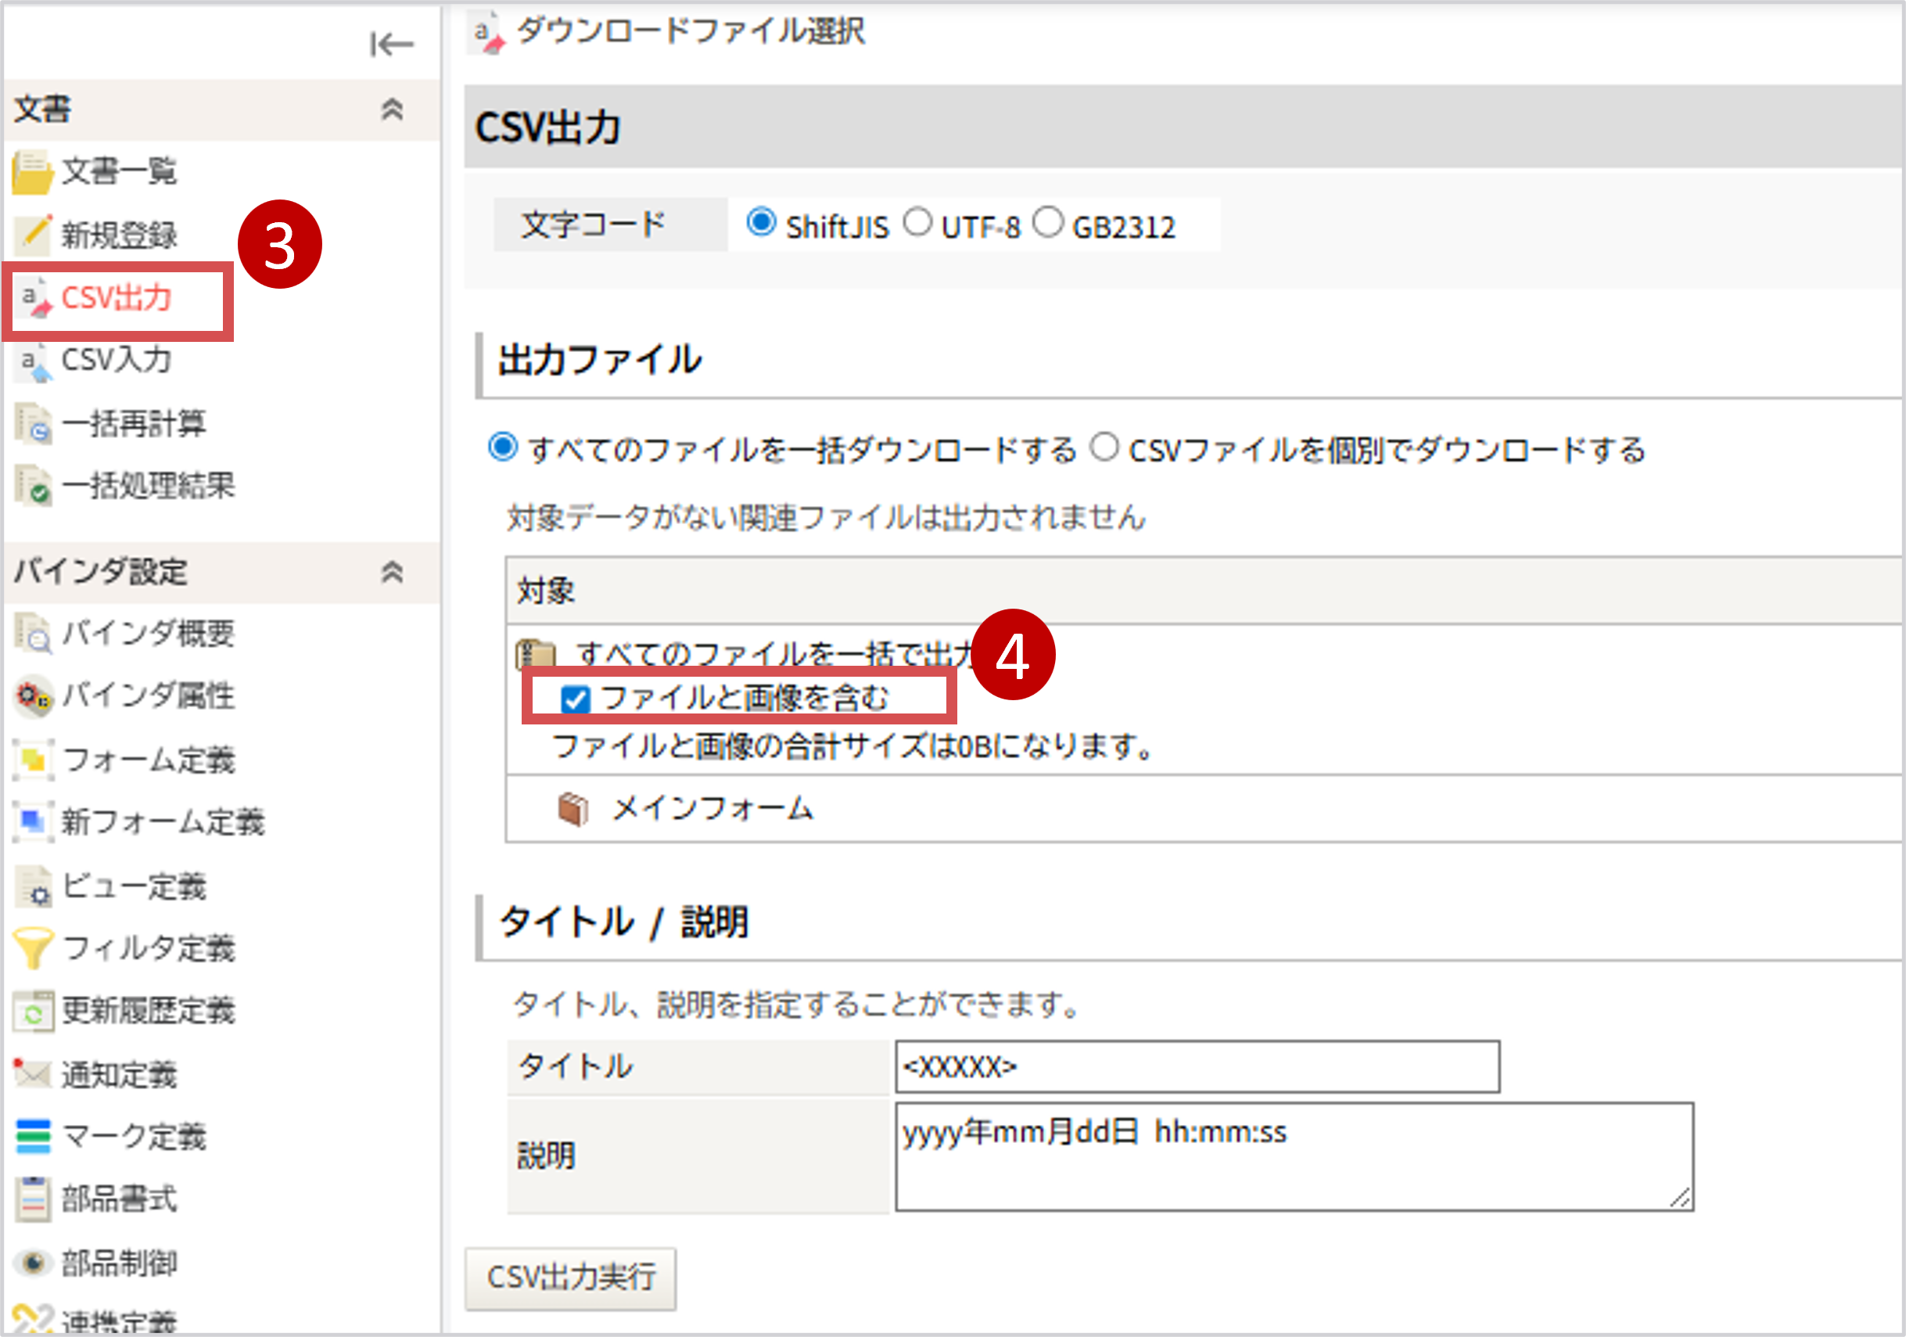Open 更新履歴定義 link
This screenshot has height=1337, width=1906.
pyautogui.click(x=149, y=1011)
